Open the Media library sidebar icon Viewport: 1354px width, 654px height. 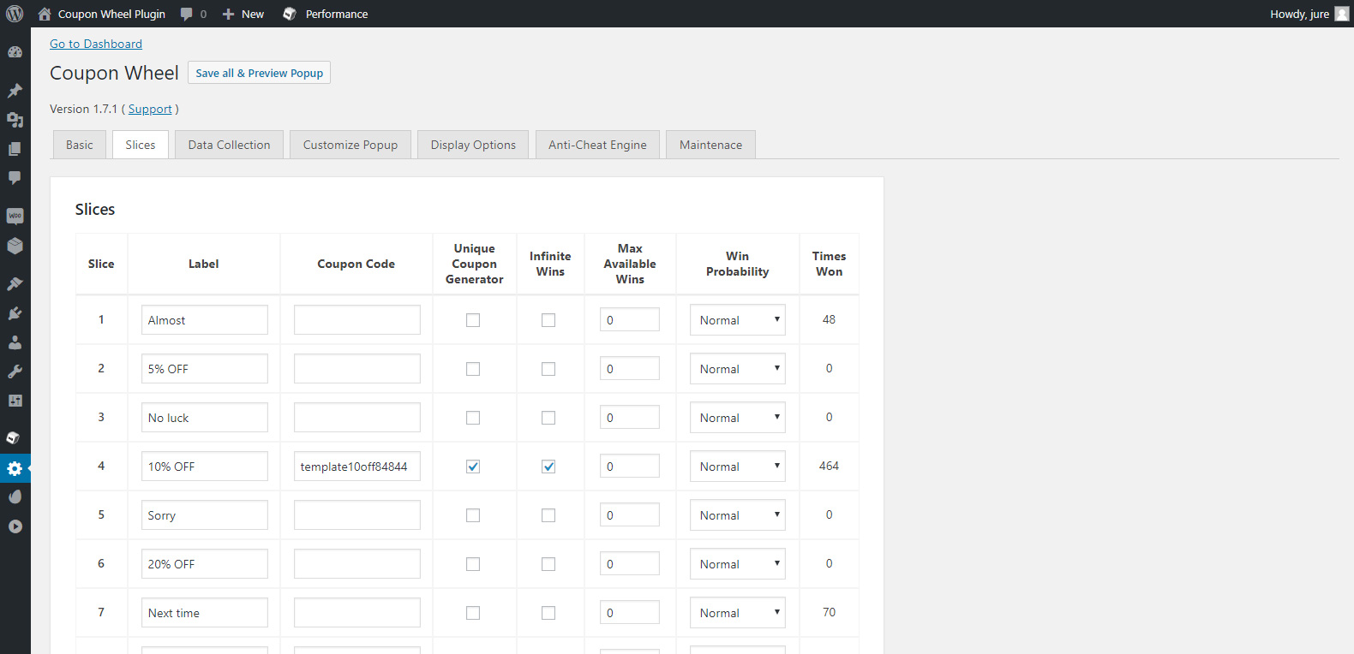point(15,120)
